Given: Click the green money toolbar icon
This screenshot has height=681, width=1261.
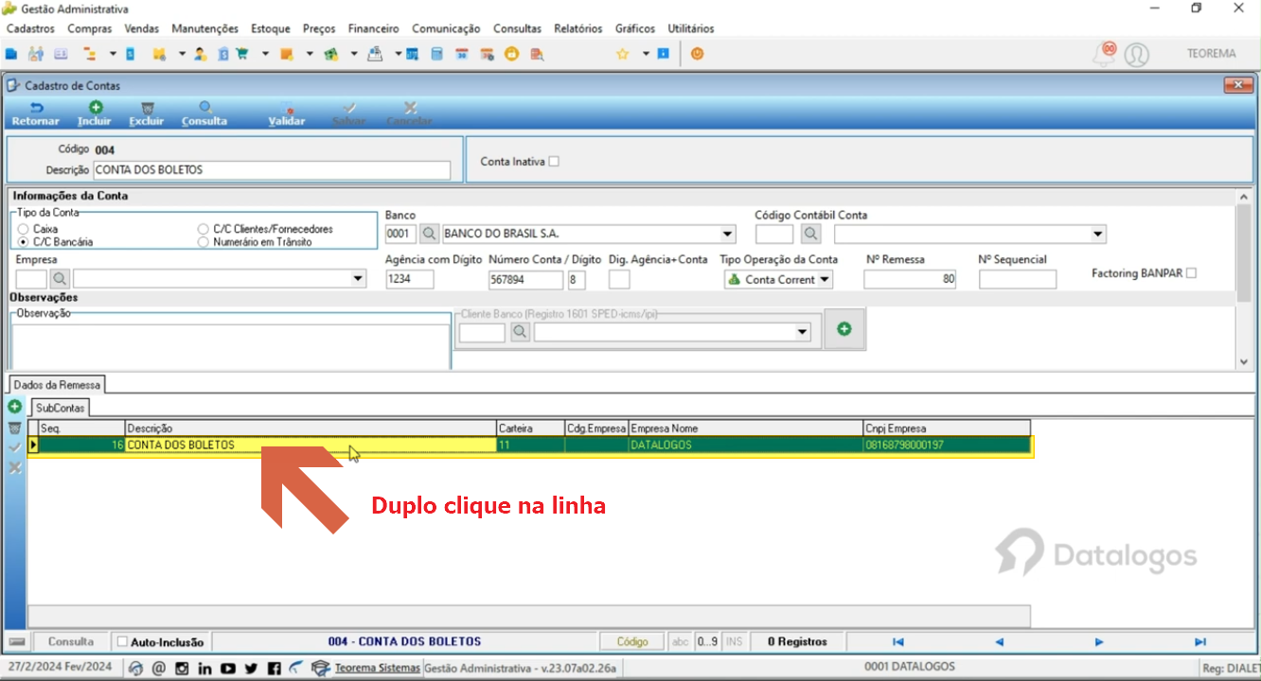Looking at the screenshot, I should click(330, 54).
